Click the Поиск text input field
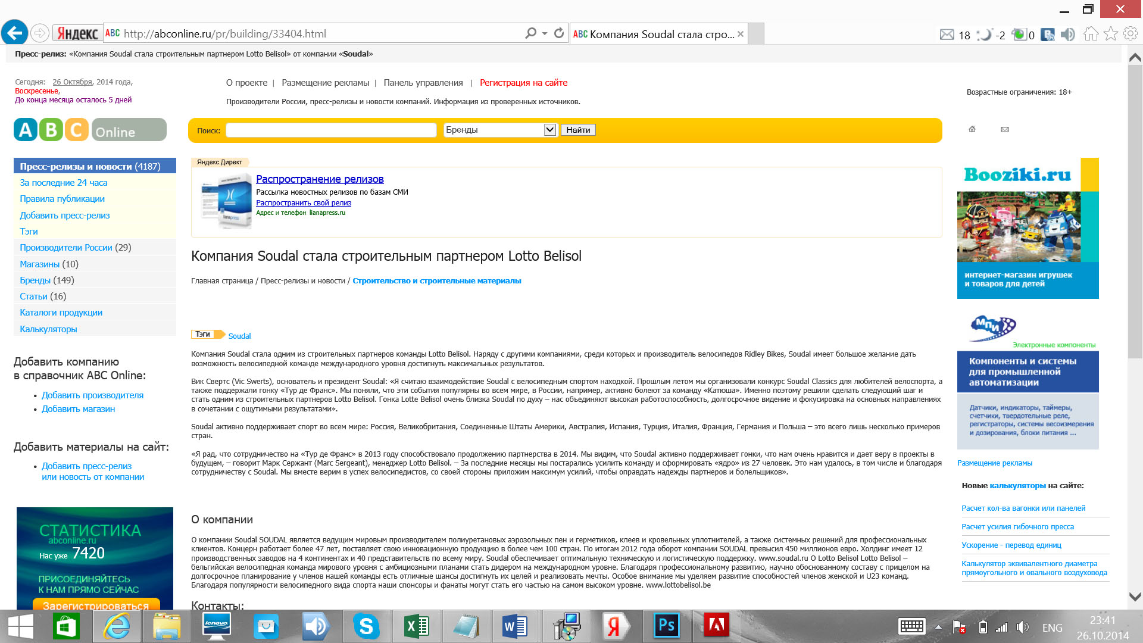1143x643 pixels. coord(331,130)
